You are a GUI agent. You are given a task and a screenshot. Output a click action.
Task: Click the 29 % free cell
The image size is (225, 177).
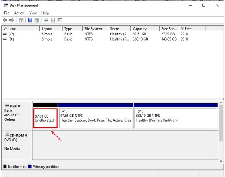point(184,34)
